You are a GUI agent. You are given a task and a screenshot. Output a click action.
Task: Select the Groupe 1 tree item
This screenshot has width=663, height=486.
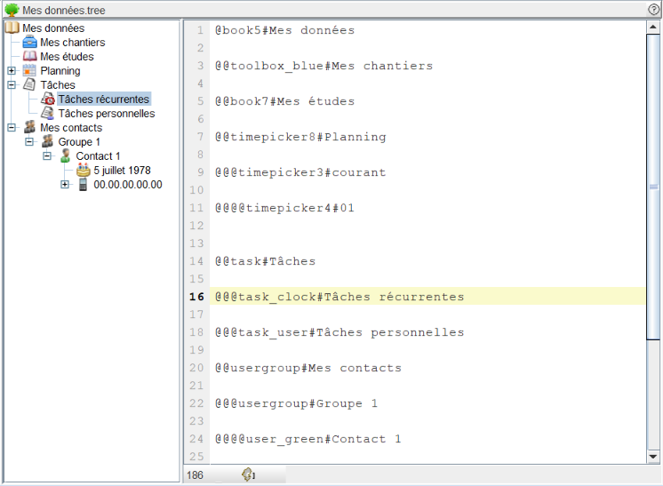[79, 141]
